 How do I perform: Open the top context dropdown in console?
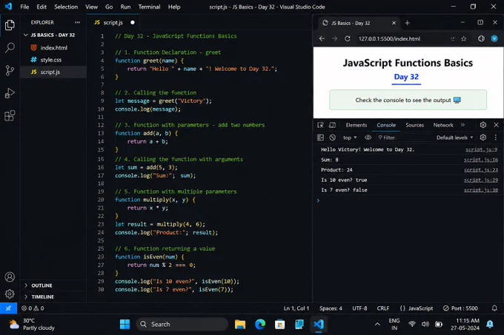(350, 138)
